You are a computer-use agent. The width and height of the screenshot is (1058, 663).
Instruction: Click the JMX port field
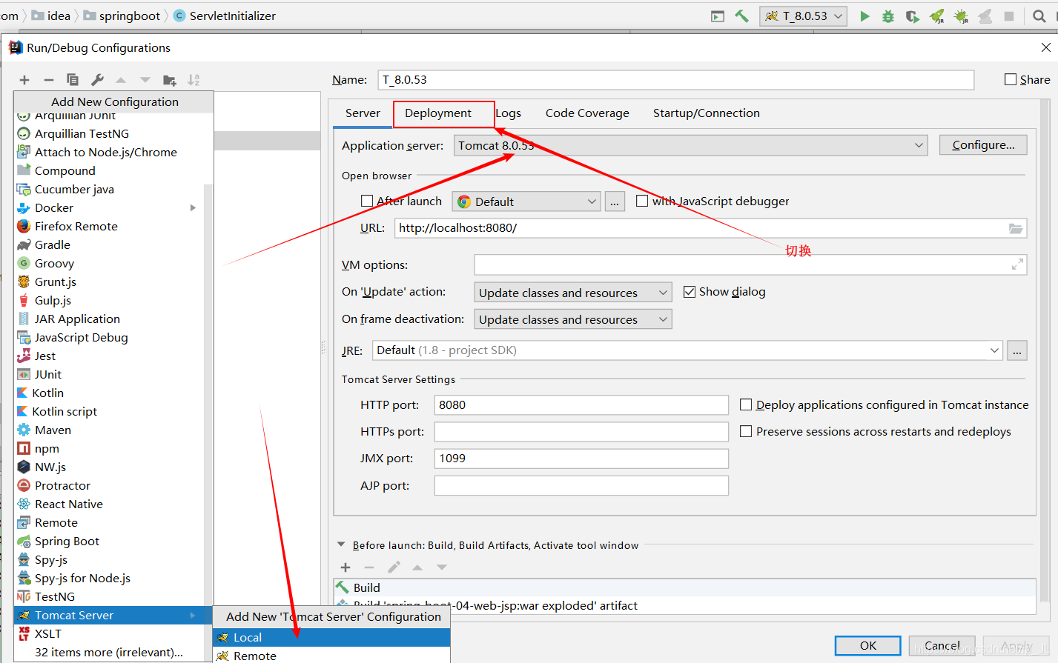pyautogui.click(x=581, y=459)
